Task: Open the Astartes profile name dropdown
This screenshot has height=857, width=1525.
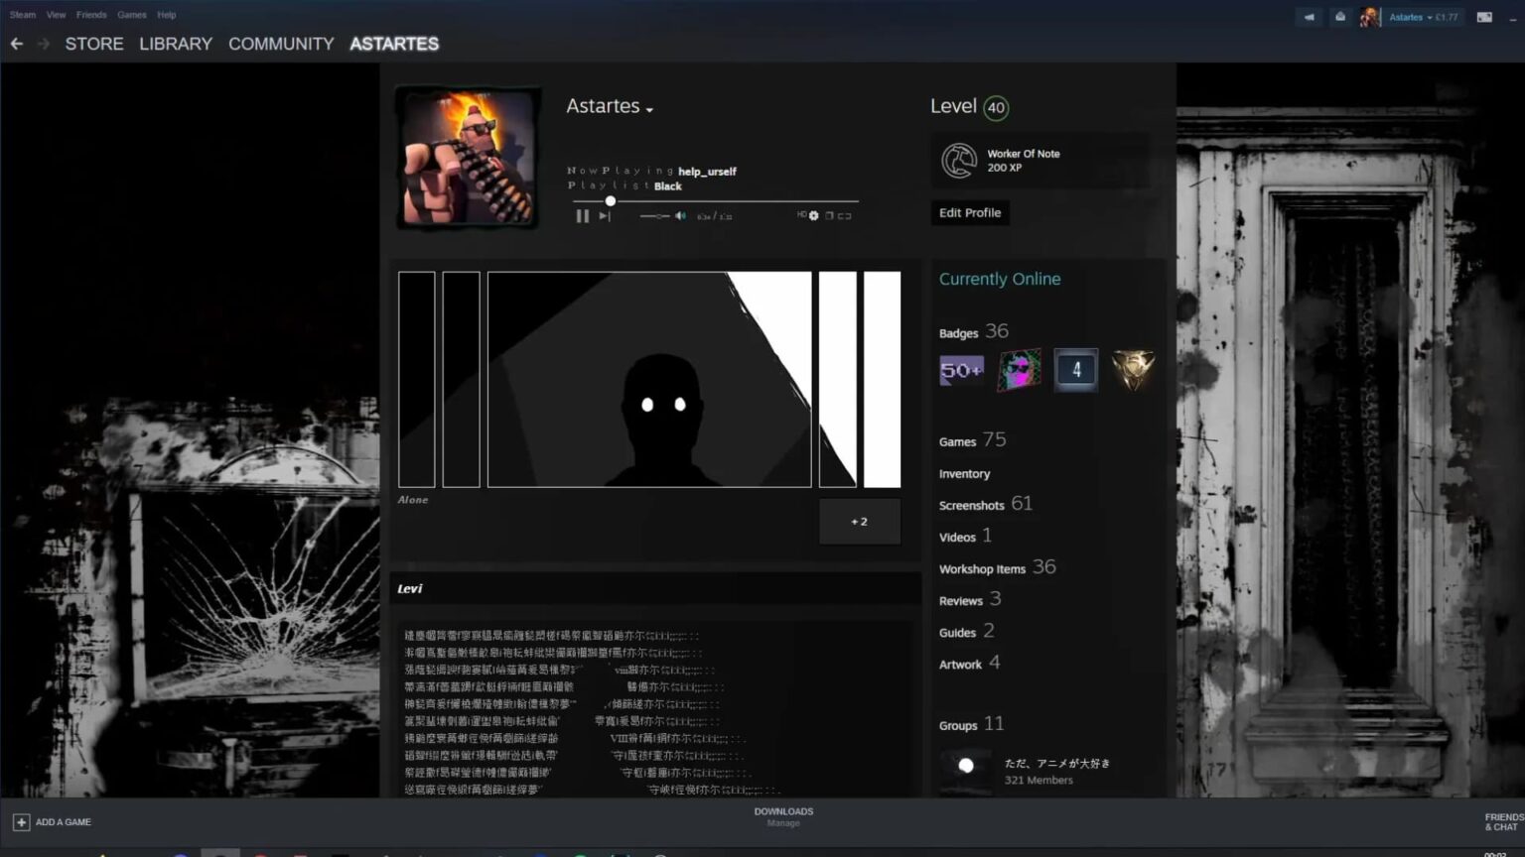Action: (649, 107)
